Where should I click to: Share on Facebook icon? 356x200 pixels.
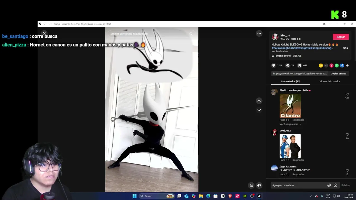pyautogui.click(x=342, y=66)
